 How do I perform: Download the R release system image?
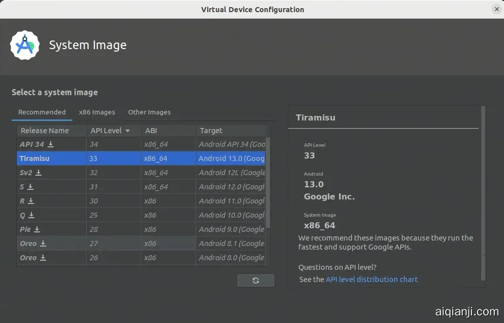tap(30, 201)
